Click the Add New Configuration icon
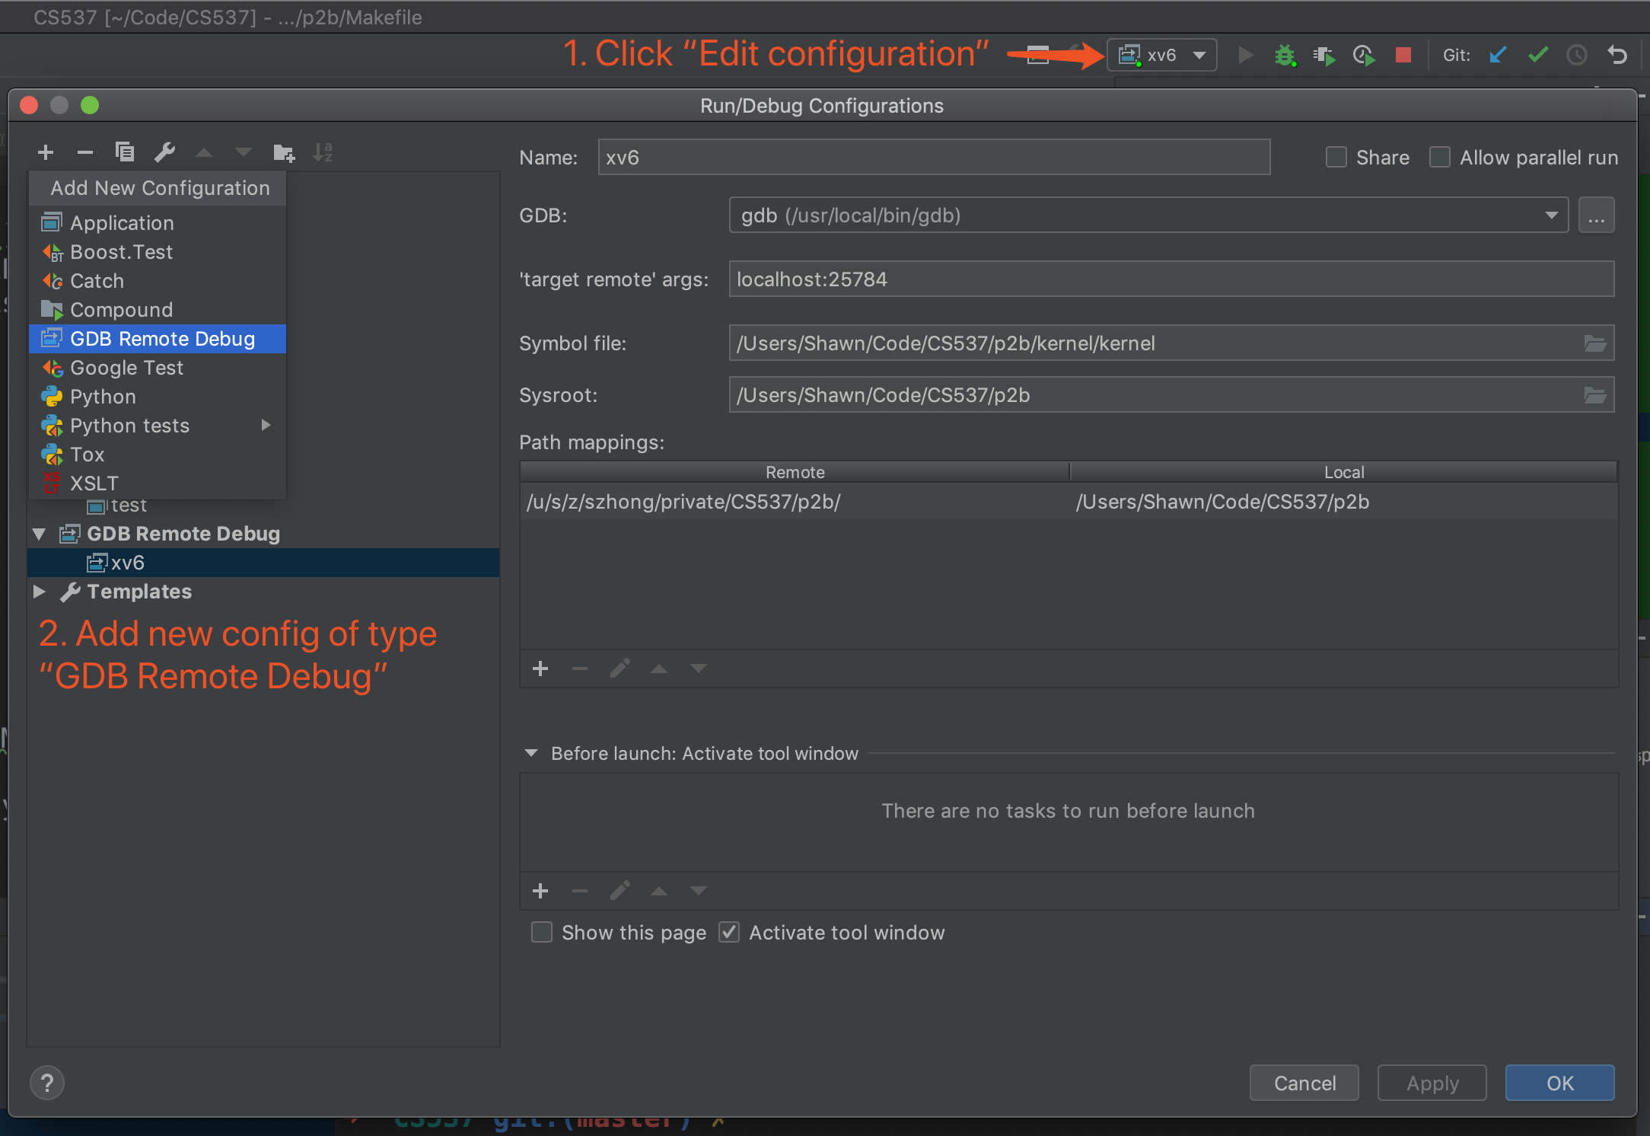This screenshot has width=1650, height=1136. click(x=45, y=151)
